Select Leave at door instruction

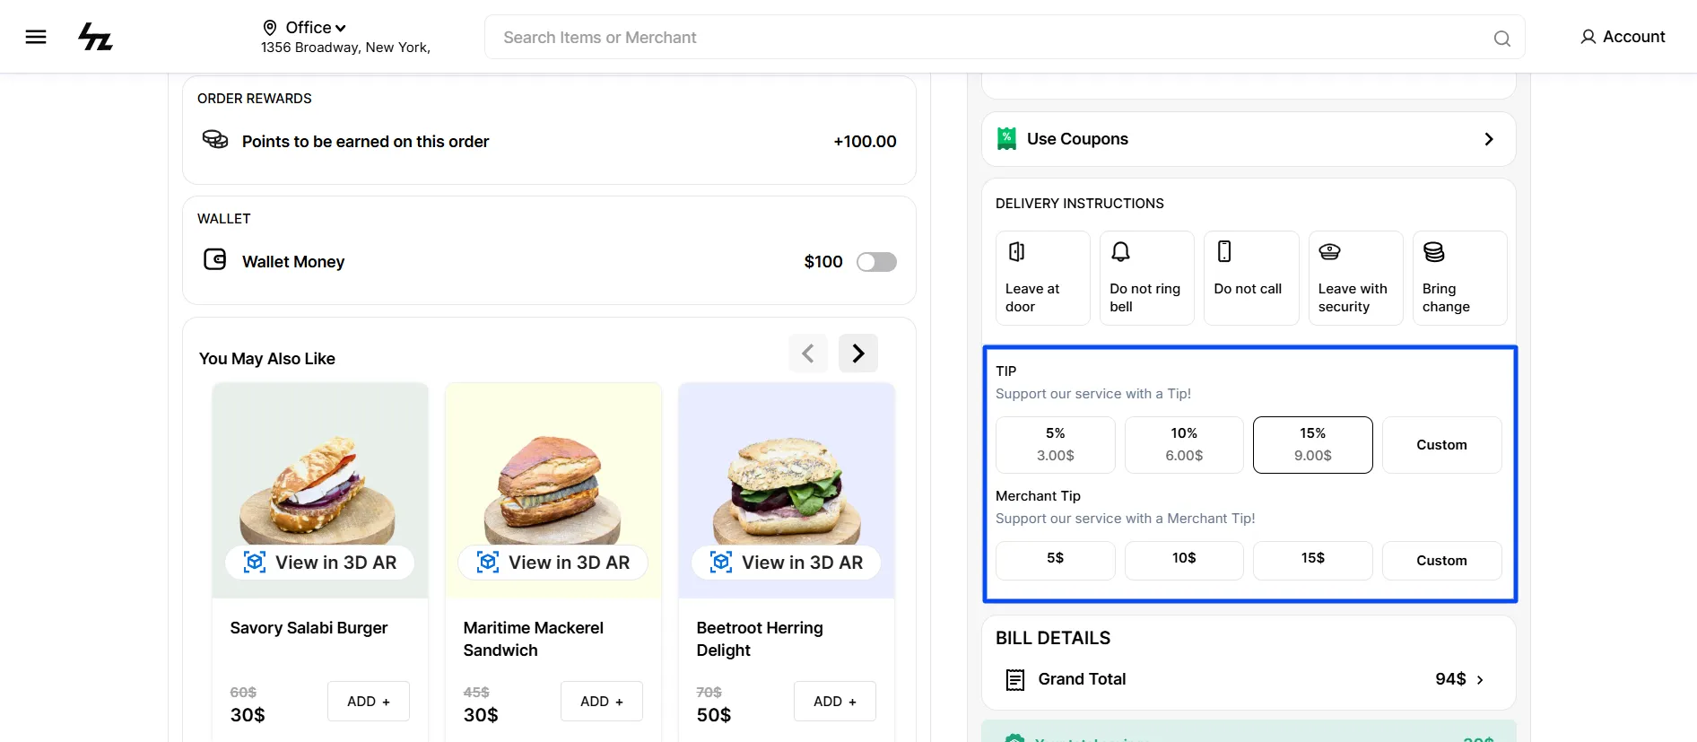pyautogui.click(x=1042, y=278)
